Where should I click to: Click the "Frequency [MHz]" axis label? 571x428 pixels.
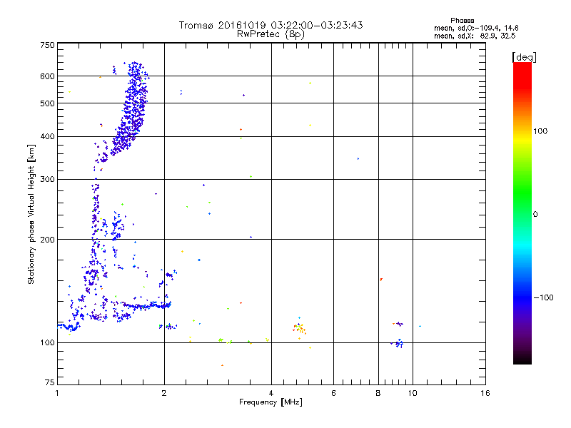coord(271,402)
